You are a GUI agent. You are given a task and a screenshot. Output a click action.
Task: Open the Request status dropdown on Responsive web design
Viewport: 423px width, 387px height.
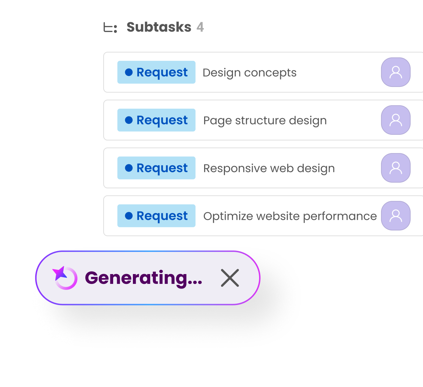click(x=156, y=168)
